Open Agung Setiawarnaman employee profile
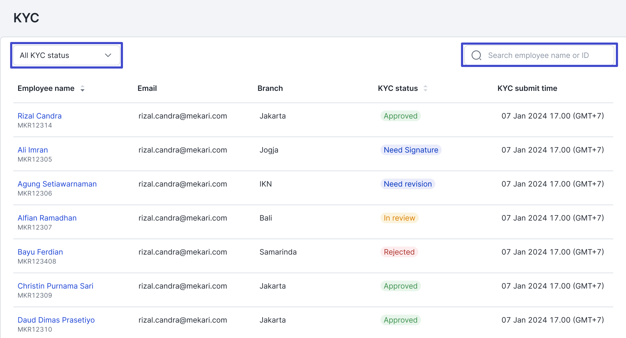Image resolution: width=626 pixels, height=338 pixels. pos(57,184)
